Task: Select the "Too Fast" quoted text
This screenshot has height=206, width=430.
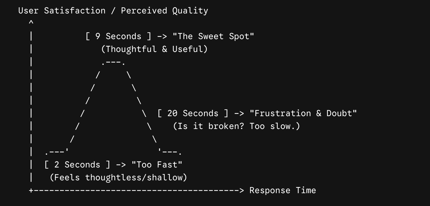Action: point(157,165)
